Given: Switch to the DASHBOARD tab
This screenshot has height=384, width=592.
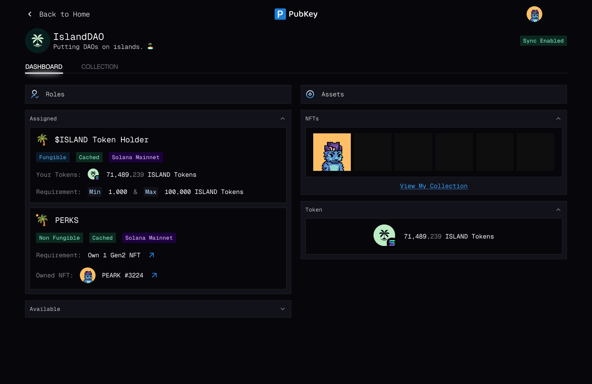Looking at the screenshot, I should [44, 67].
